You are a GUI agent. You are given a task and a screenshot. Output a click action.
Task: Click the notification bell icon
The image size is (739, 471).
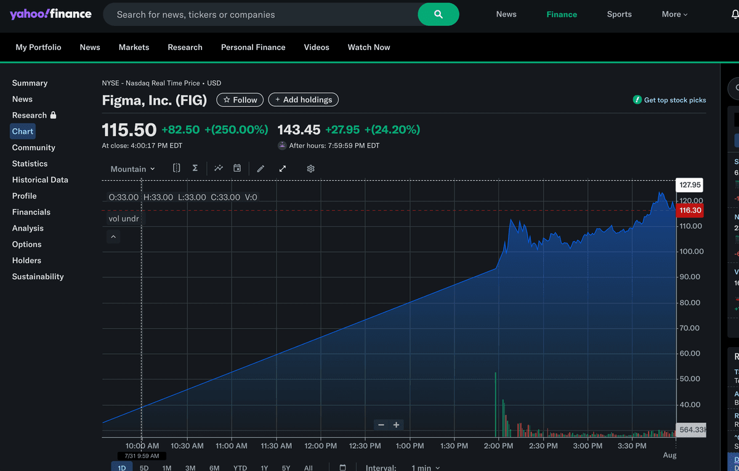(735, 14)
